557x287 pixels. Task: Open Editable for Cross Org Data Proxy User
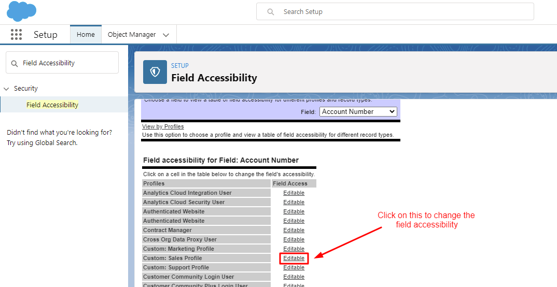294,239
